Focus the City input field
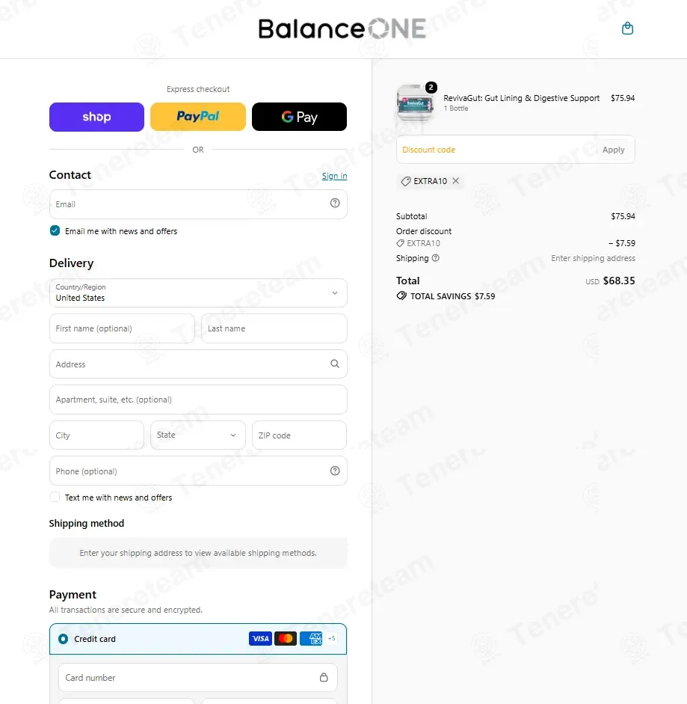Image resolution: width=687 pixels, height=704 pixels. (x=96, y=435)
